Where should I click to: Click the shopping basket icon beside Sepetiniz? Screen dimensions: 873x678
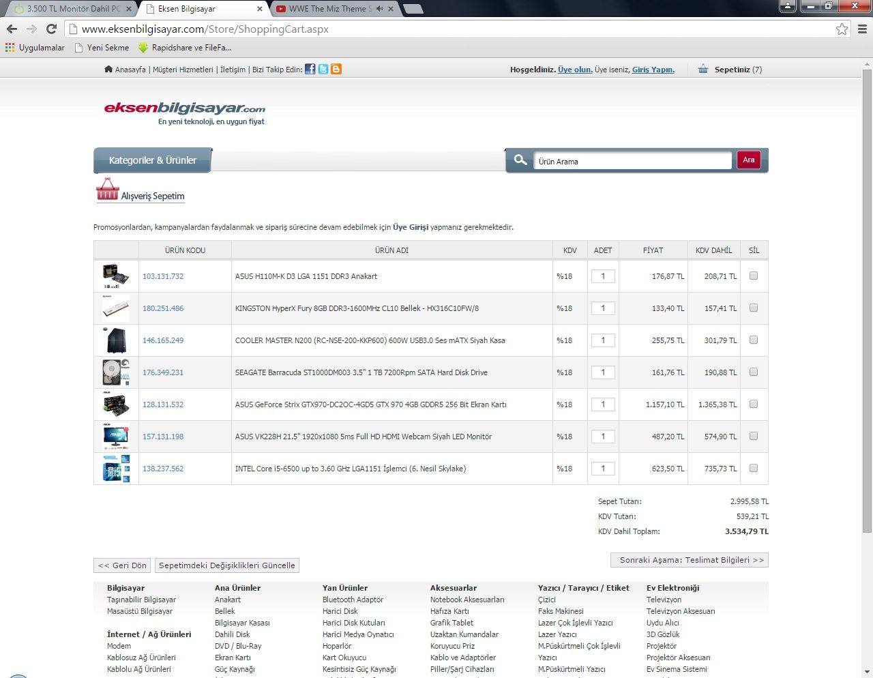click(x=703, y=69)
